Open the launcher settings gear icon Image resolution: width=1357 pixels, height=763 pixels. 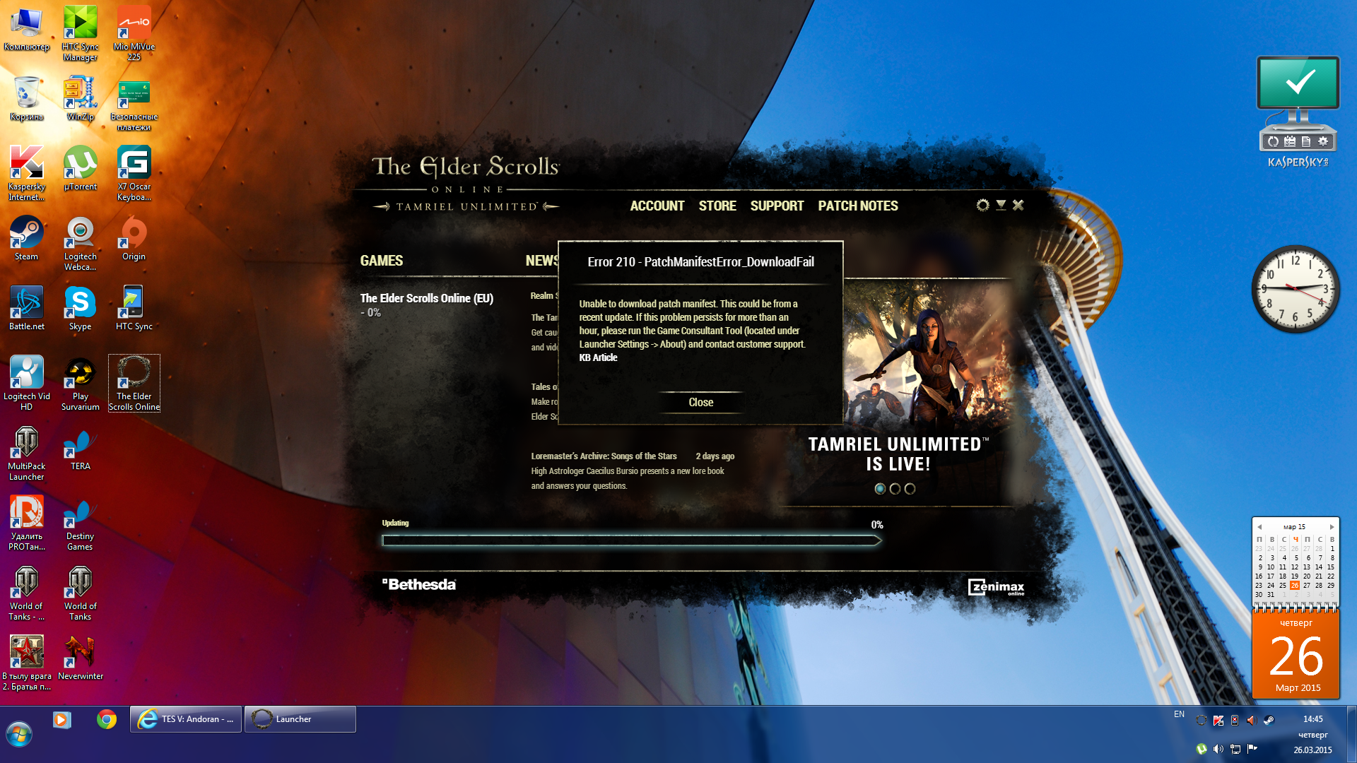coord(982,205)
